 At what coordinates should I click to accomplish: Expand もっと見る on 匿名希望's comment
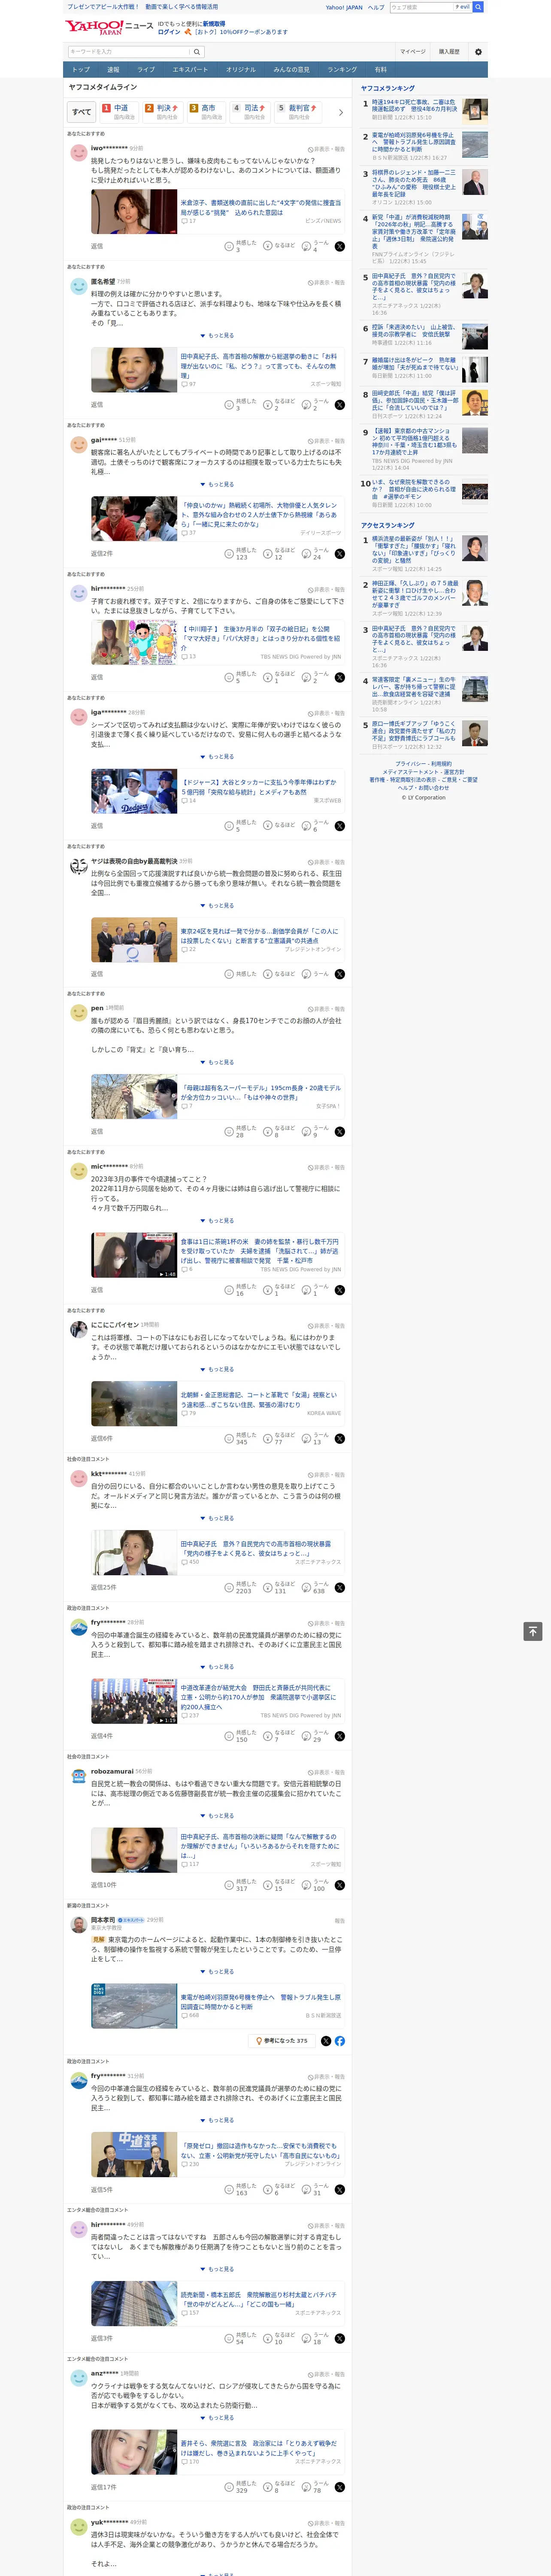(x=217, y=336)
